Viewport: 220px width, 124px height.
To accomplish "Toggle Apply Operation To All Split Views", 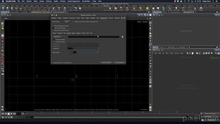I will [52, 63].
